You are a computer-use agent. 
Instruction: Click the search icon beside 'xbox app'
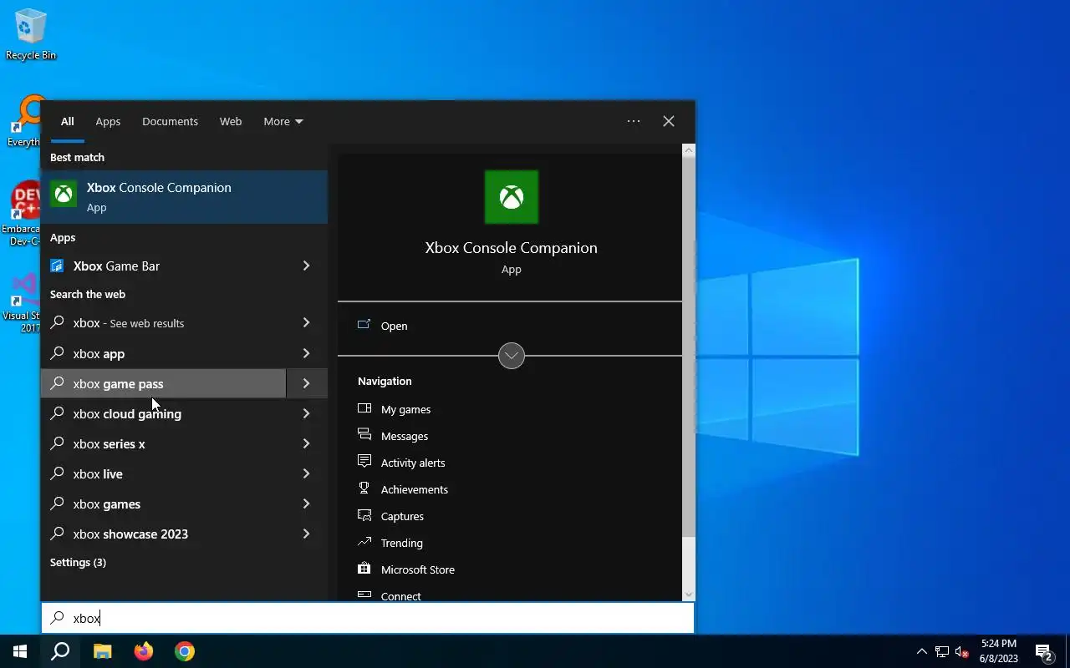(57, 353)
